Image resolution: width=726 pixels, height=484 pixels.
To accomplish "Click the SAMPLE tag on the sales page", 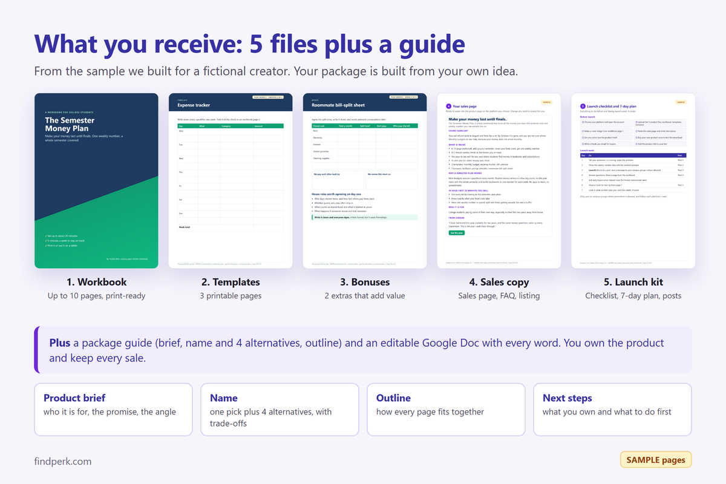I will click(x=546, y=102).
